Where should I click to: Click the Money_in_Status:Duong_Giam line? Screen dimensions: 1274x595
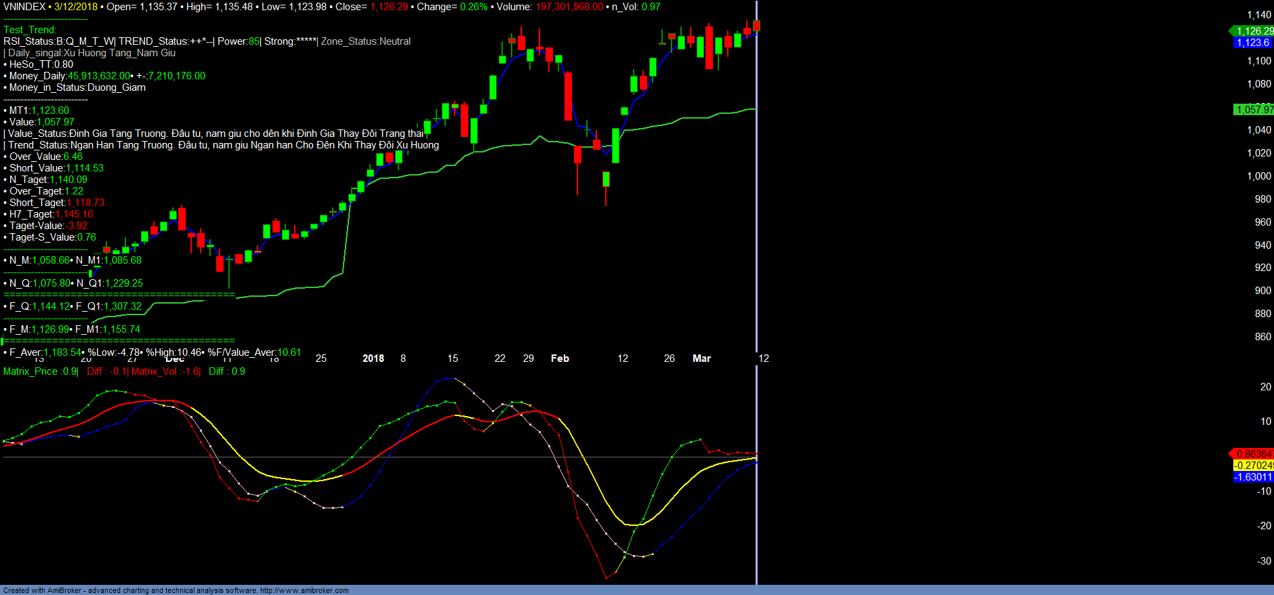77,87
